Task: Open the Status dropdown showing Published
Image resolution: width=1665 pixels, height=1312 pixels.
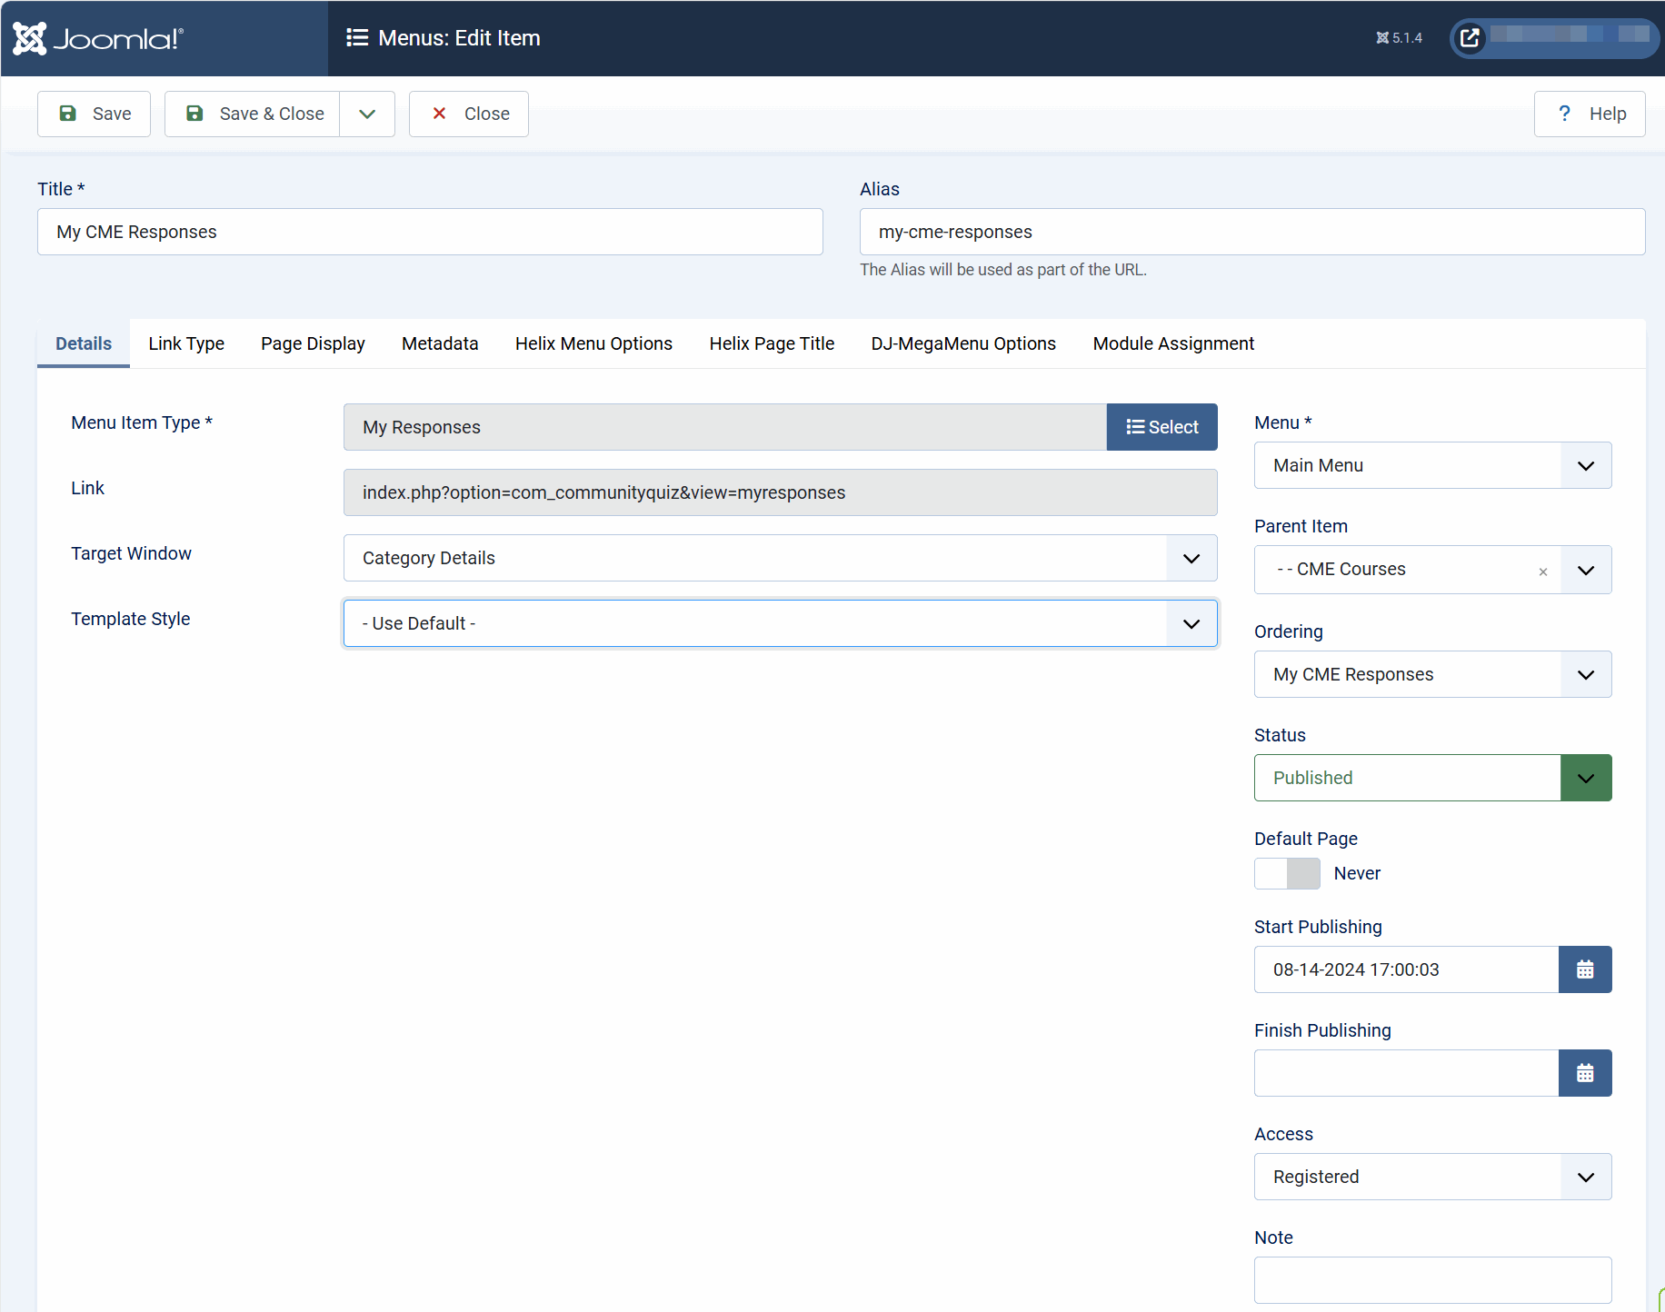Action: pos(1432,778)
